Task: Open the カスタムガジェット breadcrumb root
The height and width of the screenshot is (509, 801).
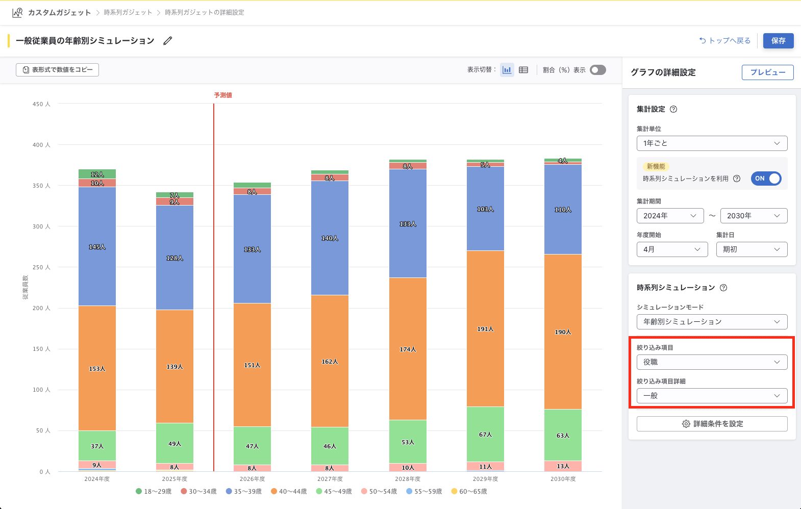Action: (x=59, y=12)
